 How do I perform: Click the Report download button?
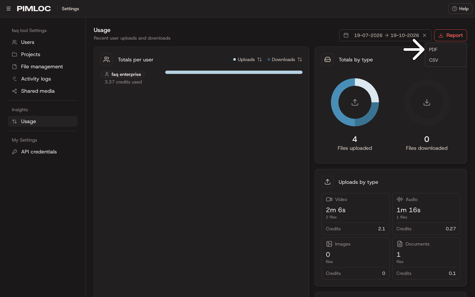point(450,35)
